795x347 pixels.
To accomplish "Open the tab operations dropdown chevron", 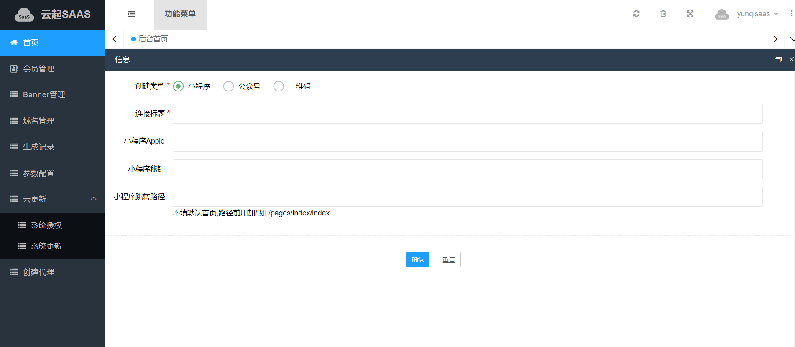I will 792,39.
